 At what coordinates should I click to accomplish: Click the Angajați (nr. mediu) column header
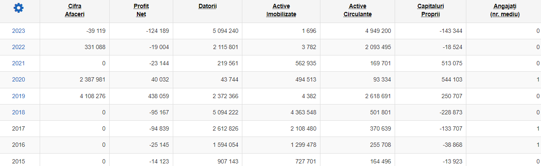[x=505, y=10]
